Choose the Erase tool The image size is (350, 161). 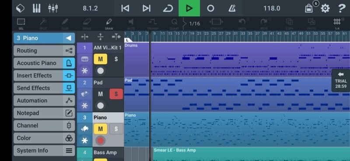(87, 24)
